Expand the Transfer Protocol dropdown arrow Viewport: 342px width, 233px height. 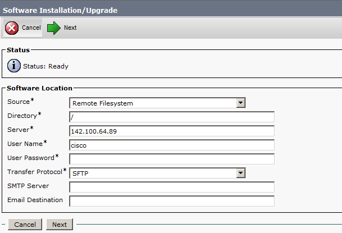pyautogui.click(x=240, y=173)
